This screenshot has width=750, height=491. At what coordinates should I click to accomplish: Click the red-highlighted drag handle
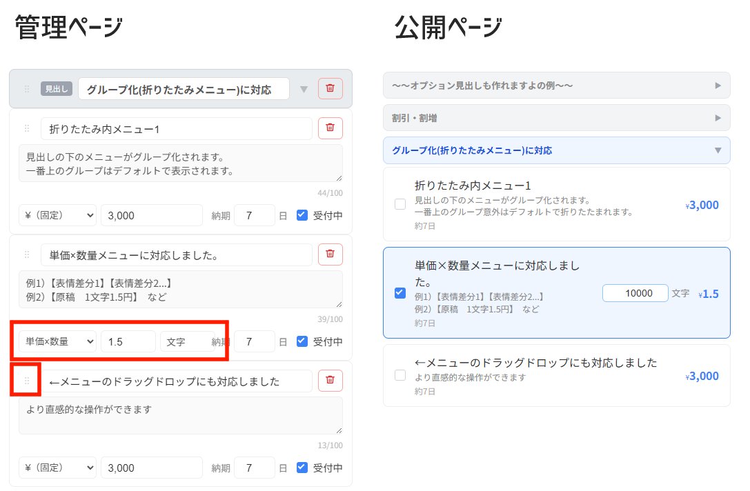pyautogui.click(x=26, y=380)
